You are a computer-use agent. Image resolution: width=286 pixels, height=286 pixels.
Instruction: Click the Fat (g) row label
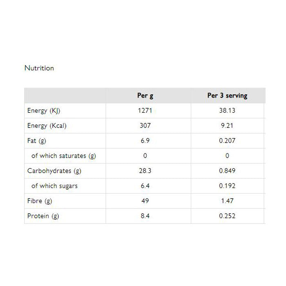point(37,141)
